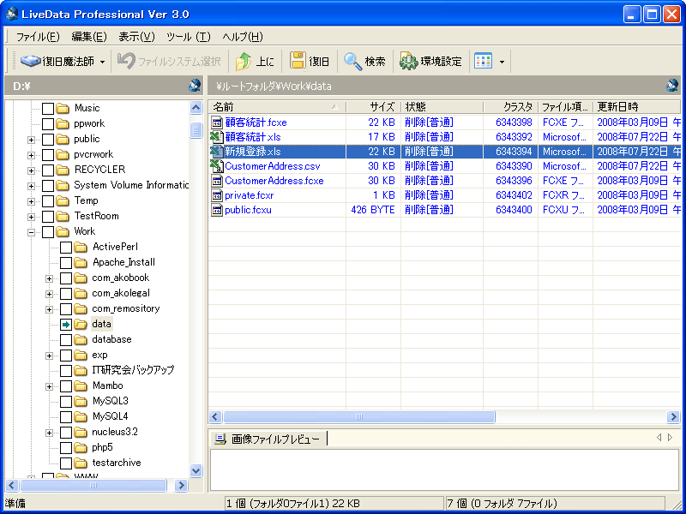Click the ファイル項... column header

coord(566,106)
